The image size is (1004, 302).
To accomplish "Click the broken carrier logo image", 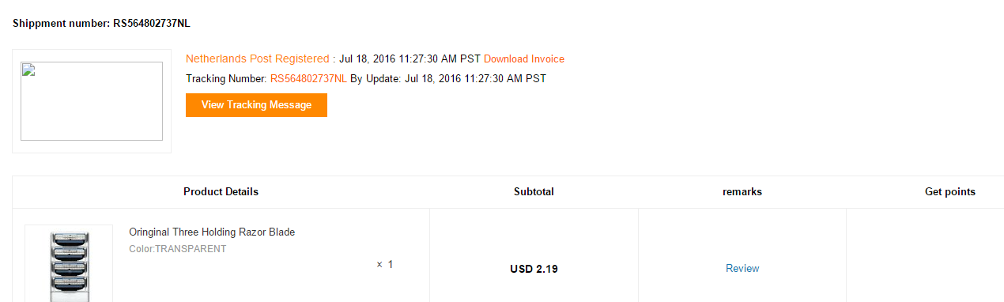I will [x=92, y=101].
